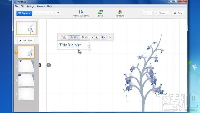Open the text color picker

click(103, 37)
